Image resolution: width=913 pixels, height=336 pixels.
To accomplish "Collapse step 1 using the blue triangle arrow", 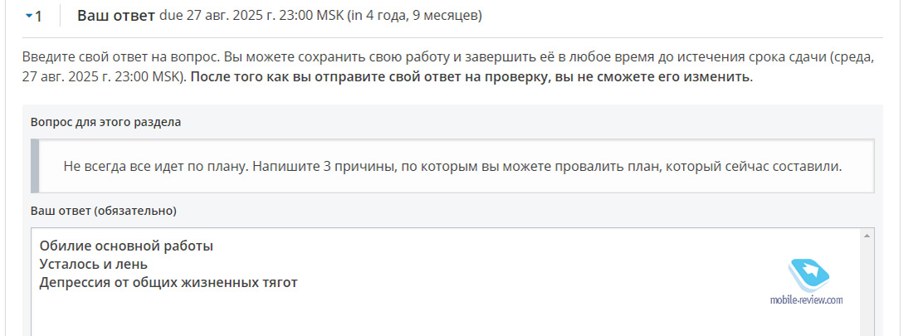I will click(29, 17).
